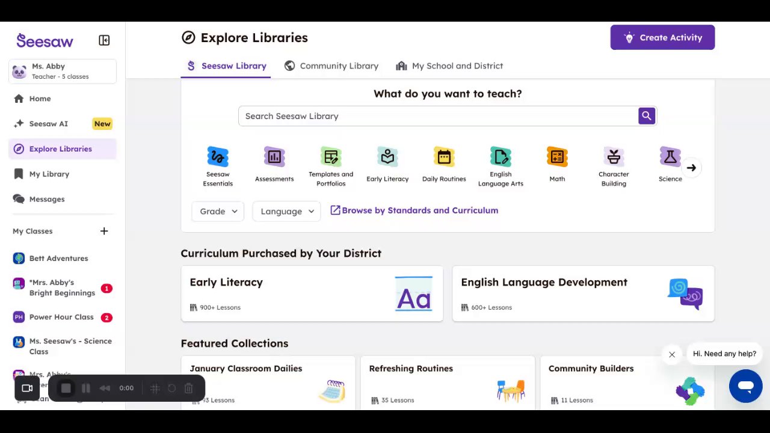
Task: Click the Bett Adventures globe icon
Action: 19,259
